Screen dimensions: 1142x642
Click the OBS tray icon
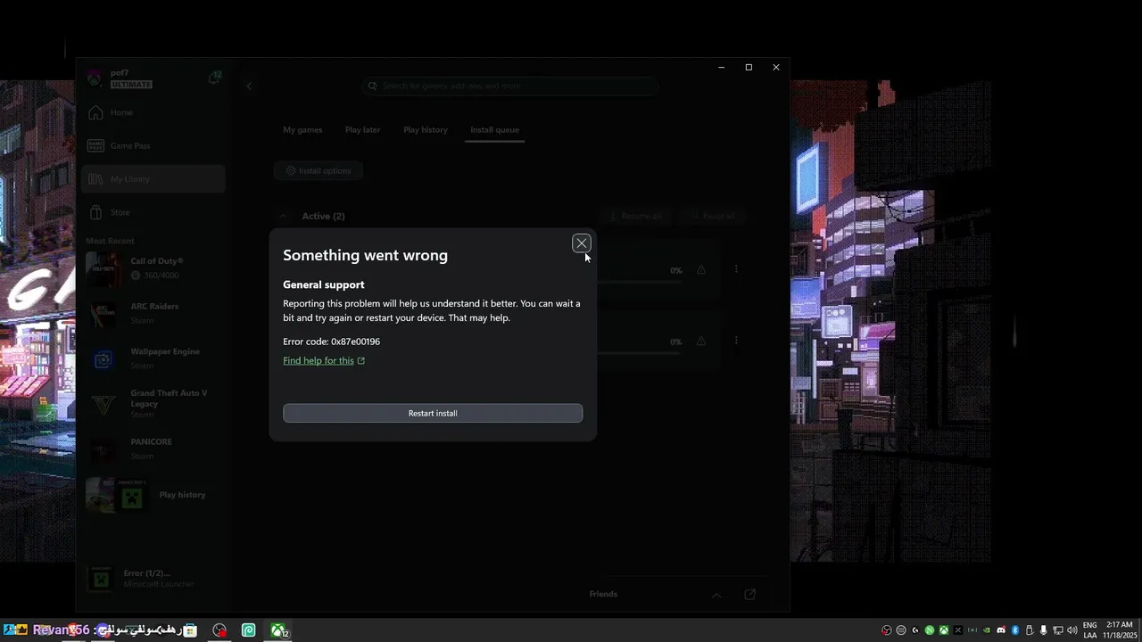[x=886, y=630]
